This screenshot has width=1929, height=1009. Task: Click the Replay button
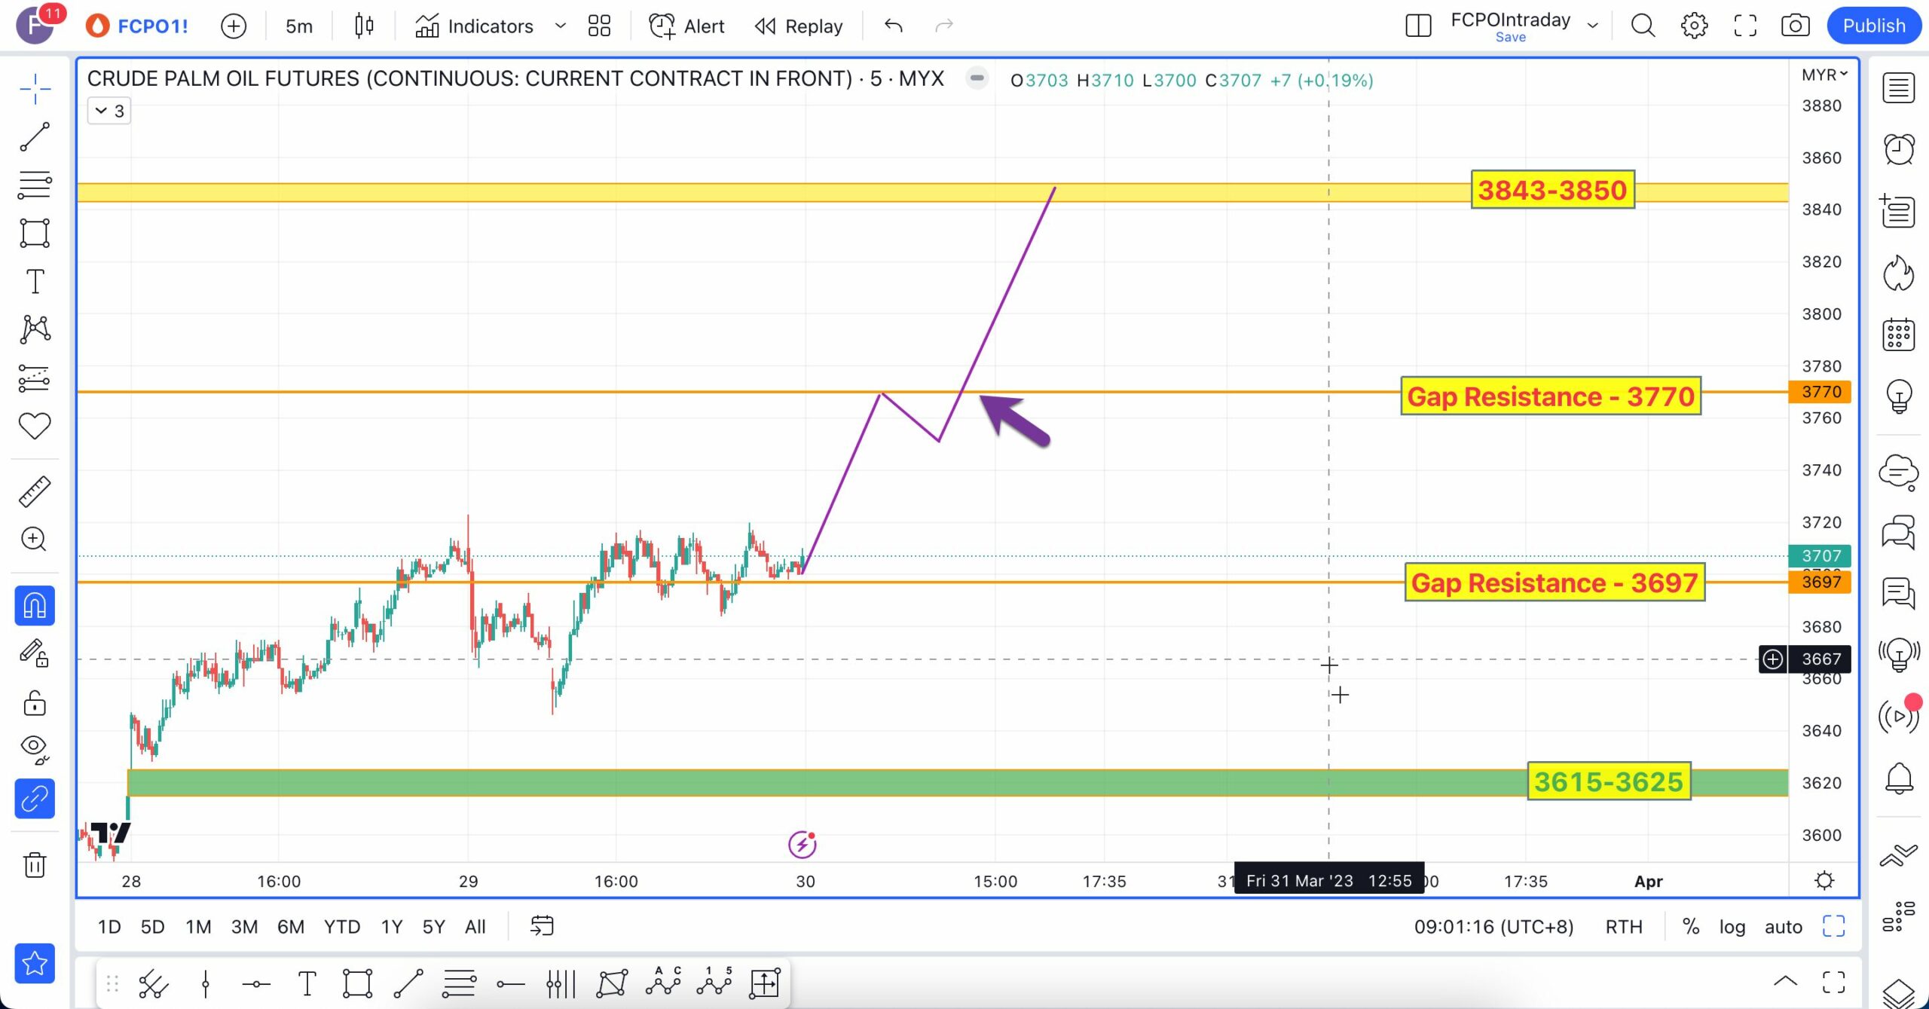(x=799, y=26)
